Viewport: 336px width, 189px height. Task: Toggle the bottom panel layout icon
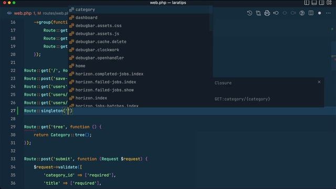point(314,3)
